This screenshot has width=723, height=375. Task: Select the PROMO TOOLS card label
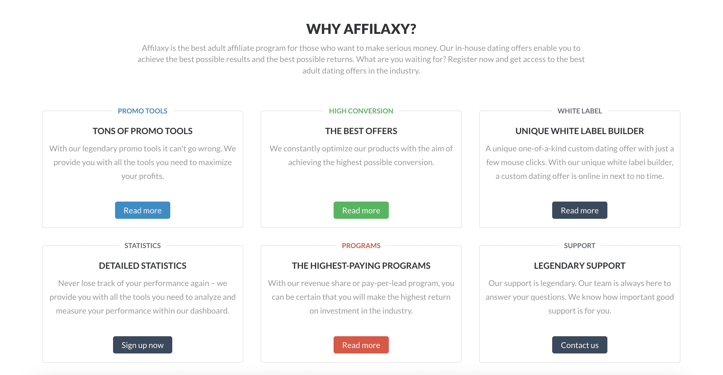pos(142,111)
